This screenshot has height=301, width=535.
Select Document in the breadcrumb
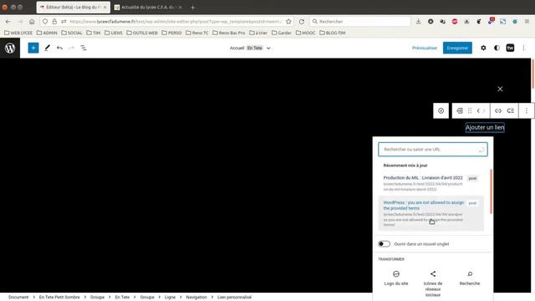point(18,298)
